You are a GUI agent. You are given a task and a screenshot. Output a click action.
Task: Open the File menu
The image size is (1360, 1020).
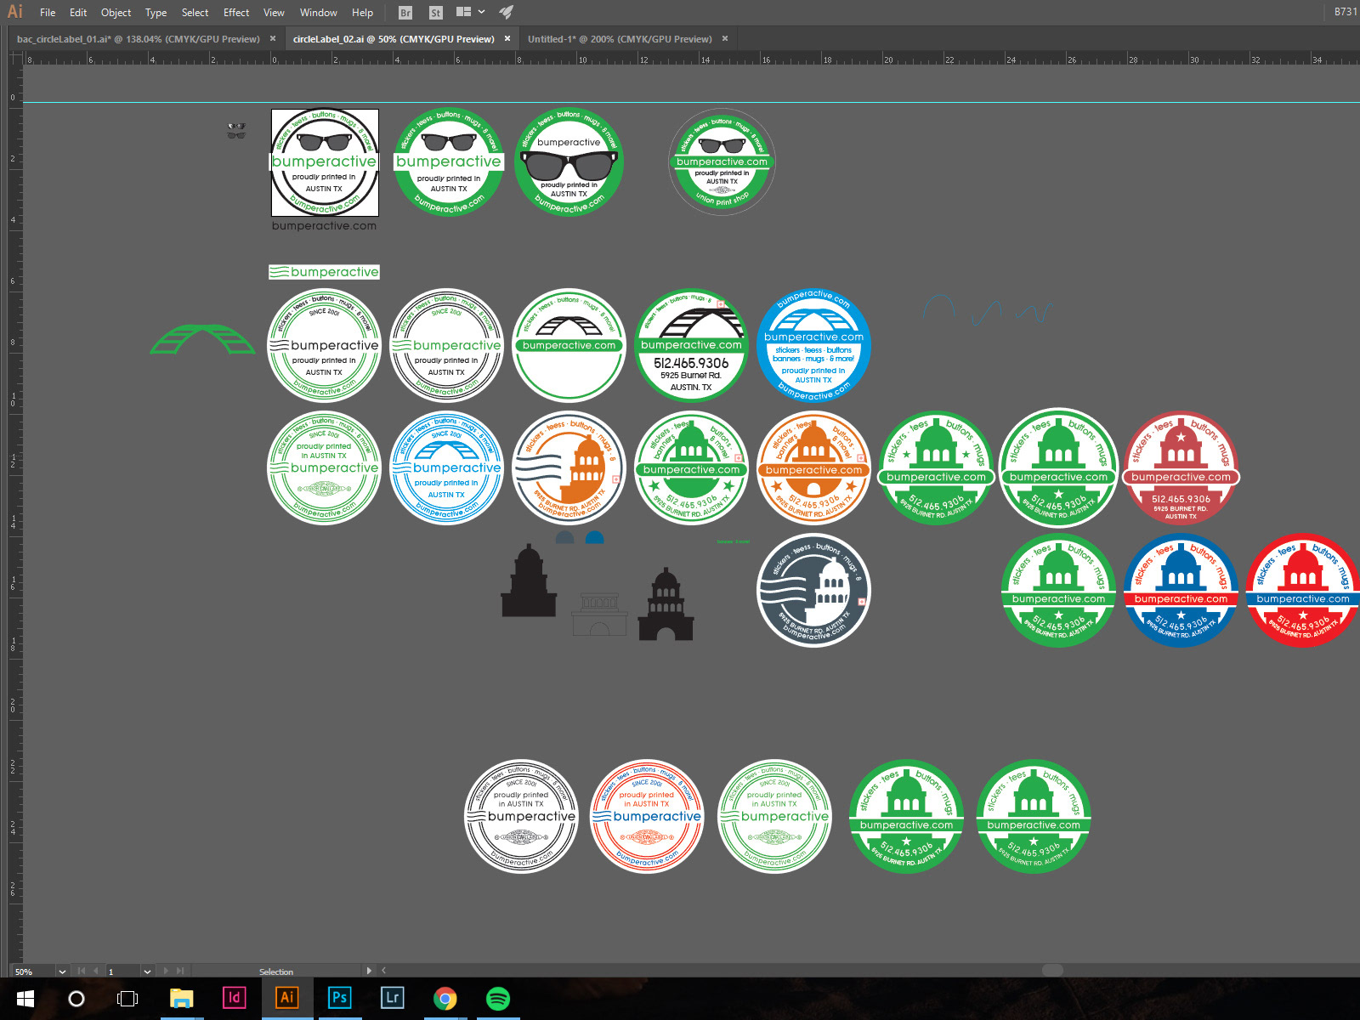[48, 13]
